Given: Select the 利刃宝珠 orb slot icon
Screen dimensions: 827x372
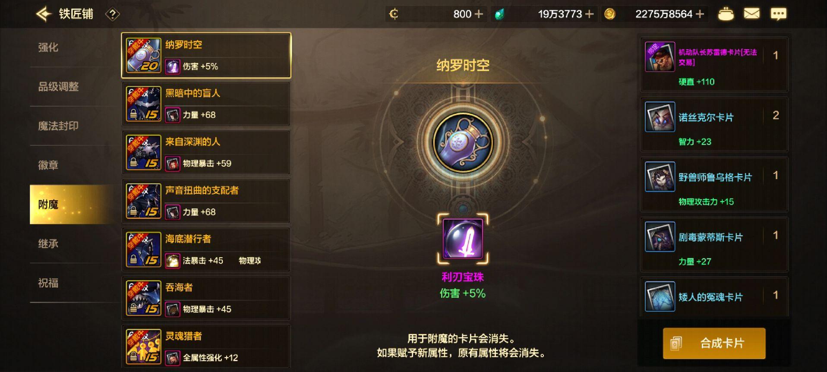Looking at the screenshot, I should pyautogui.click(x=463, y=238).
